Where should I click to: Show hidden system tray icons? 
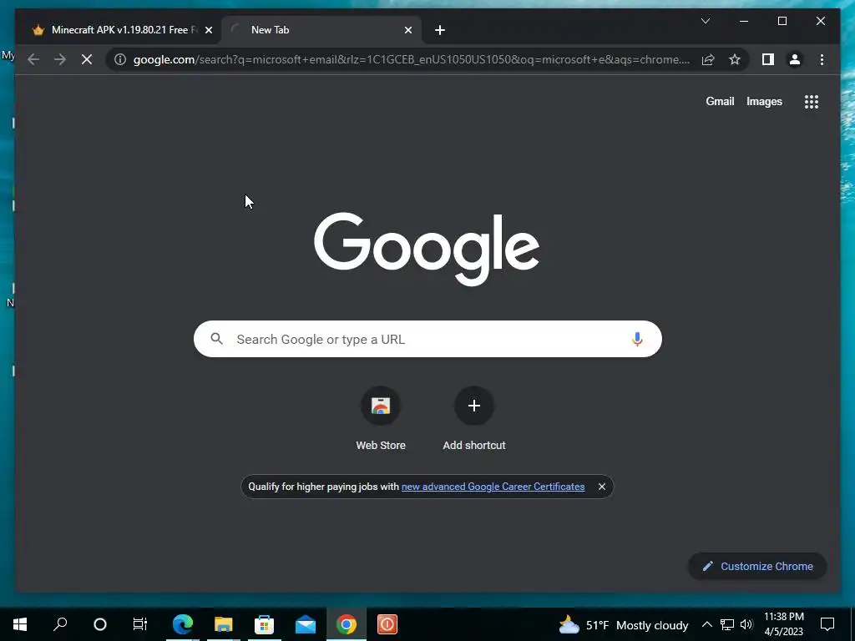coord(706,624)
